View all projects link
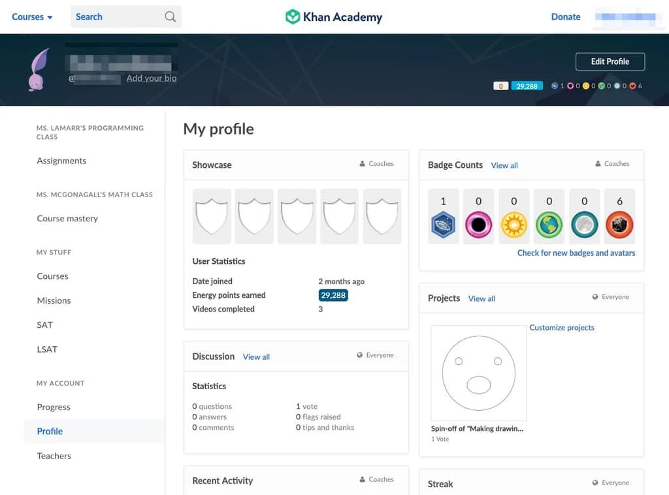669x495 pixels. 481,299
